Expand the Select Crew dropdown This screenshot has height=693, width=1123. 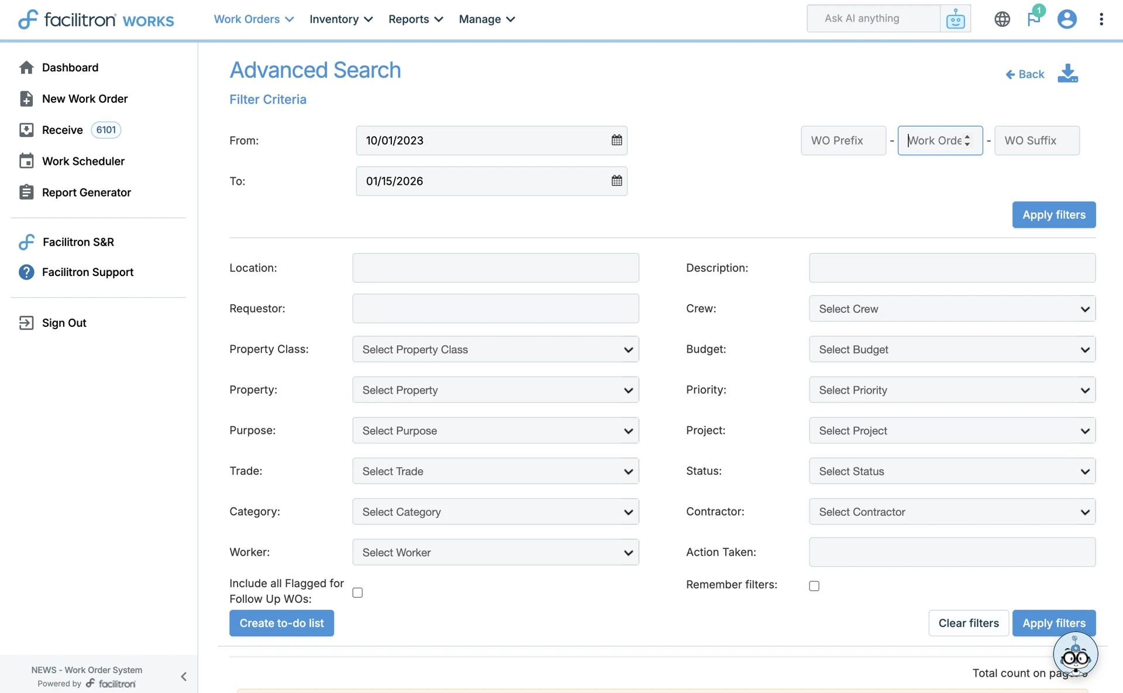click(x=952, y=309)
